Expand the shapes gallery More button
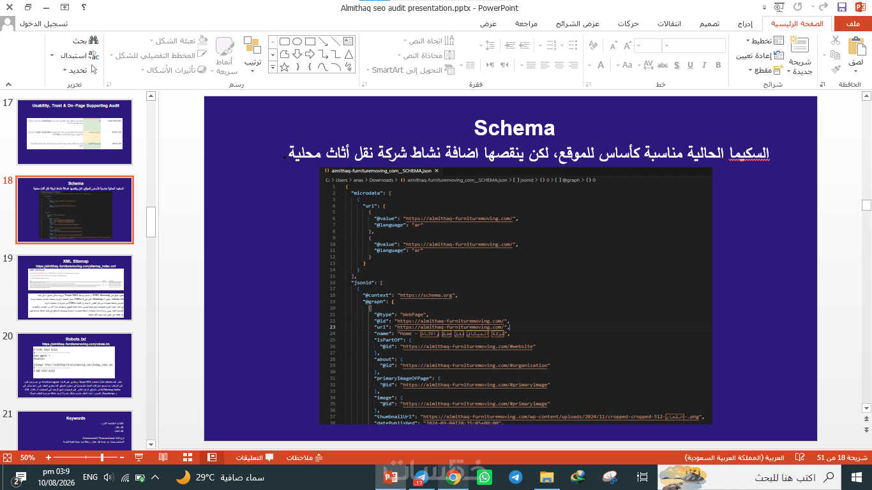 click(273, 66)
